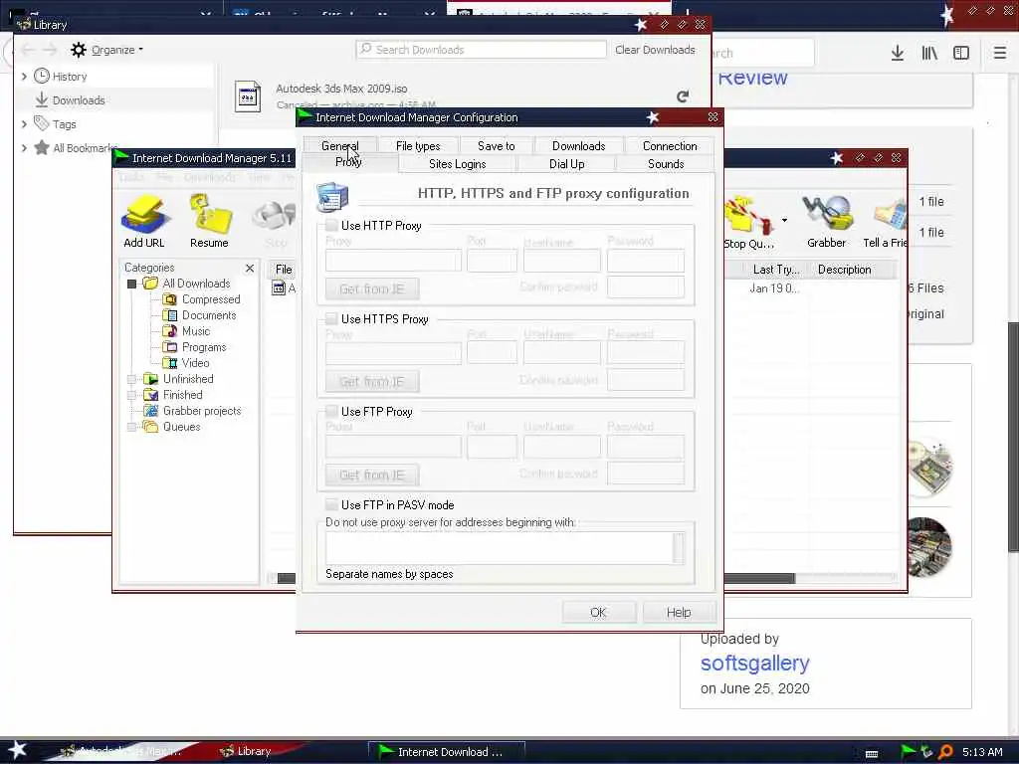Switch to the Connection tab

point(670,146)
